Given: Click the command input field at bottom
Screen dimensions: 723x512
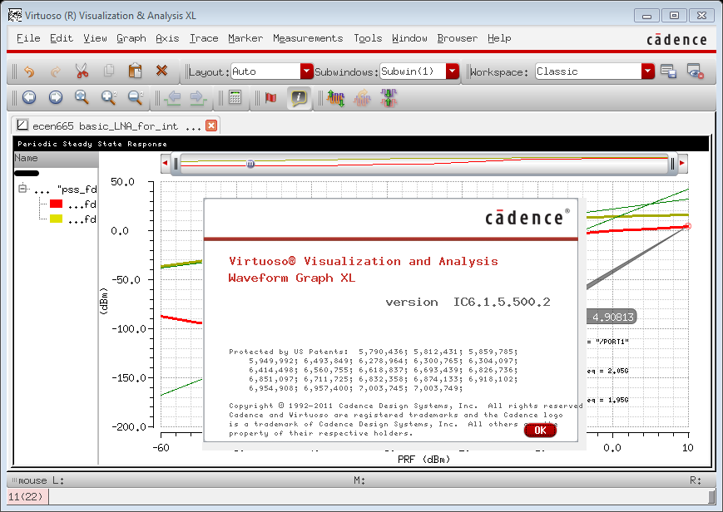Looking at the screenshot, I should (378, 497).
